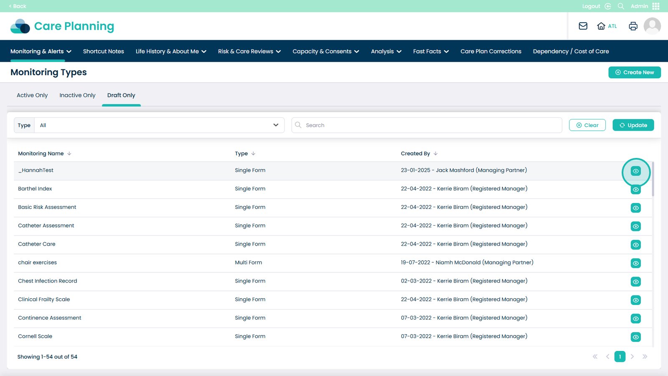Screen dimensions: 668x376
Task: Switch to the Inactive Only tab
Action: click(77, 95)
